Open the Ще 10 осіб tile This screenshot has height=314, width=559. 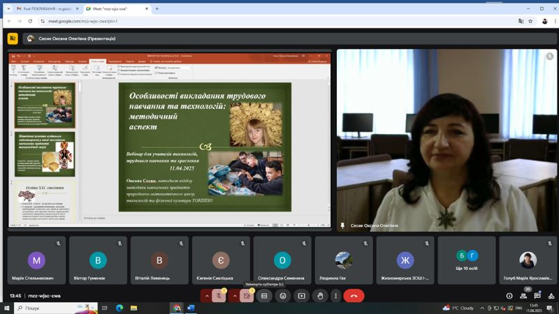[x=467, y=260]
